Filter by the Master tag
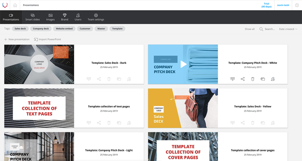Image resolution: width=302 pixels, height=161 pixels. [x=101, y=29]
